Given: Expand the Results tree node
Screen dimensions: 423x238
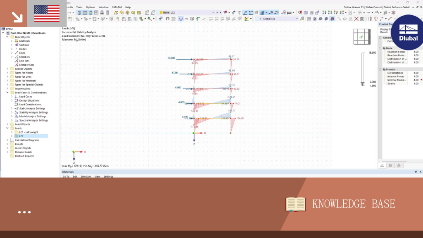Looking at the screenshot, I should pyautogui.click(x=7, y=144).
